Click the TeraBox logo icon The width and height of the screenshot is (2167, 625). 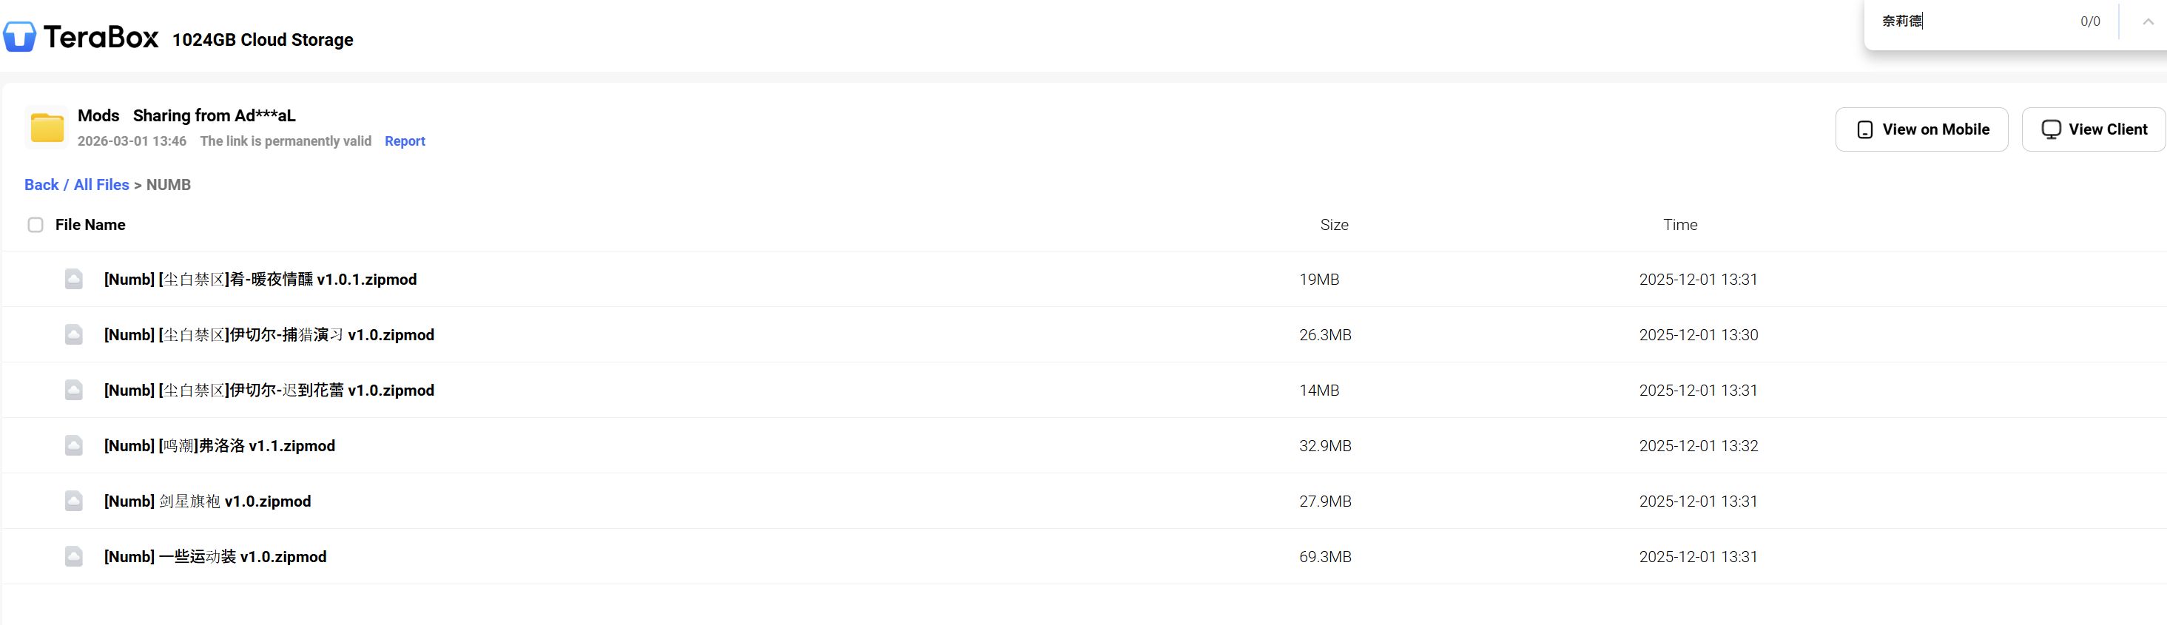pyautogui.click(x=19, y=37)
